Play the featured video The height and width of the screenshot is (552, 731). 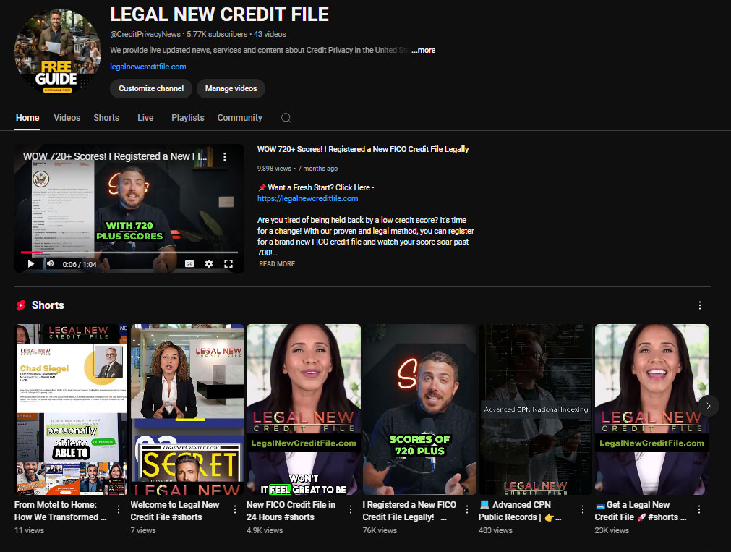click(30, 264)
